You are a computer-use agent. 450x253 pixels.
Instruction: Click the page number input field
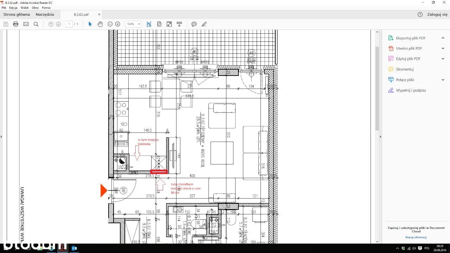69,24
